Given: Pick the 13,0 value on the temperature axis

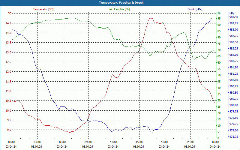Looking at the screenshot, I should click(8, 52).
